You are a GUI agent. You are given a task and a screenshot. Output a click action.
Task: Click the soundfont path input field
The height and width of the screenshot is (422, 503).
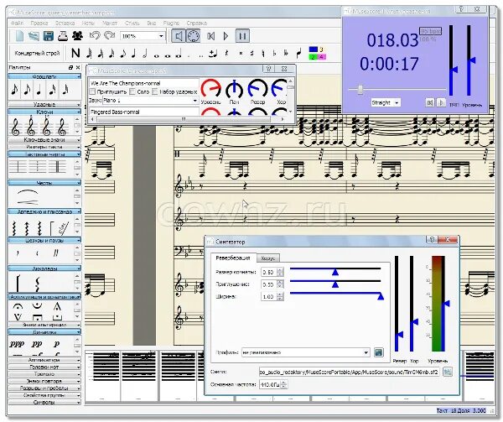coord(349,373)
